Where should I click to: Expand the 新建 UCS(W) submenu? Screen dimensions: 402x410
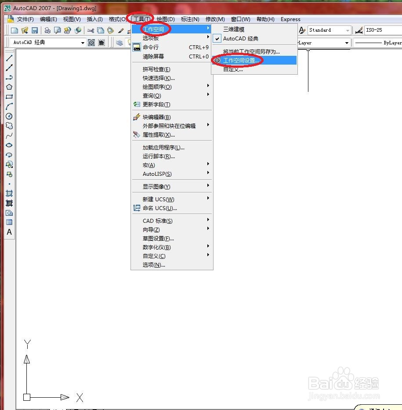(172, 199)
